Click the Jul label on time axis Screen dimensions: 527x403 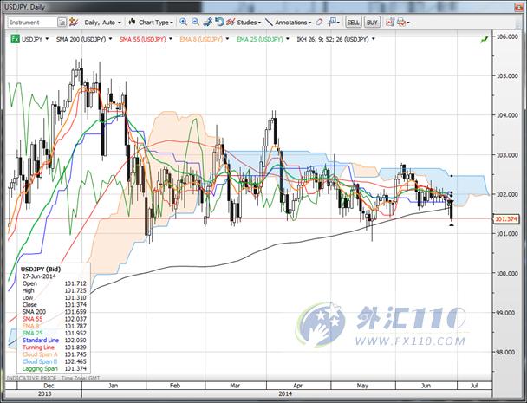click(474, 386)
